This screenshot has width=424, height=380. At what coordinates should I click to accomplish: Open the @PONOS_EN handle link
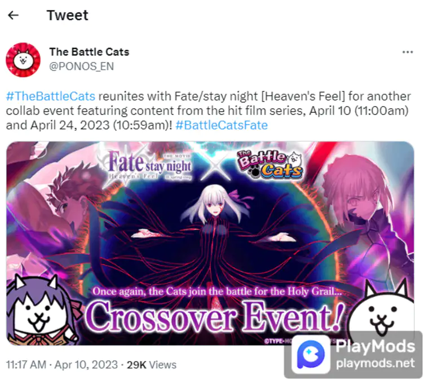[81, 67]
